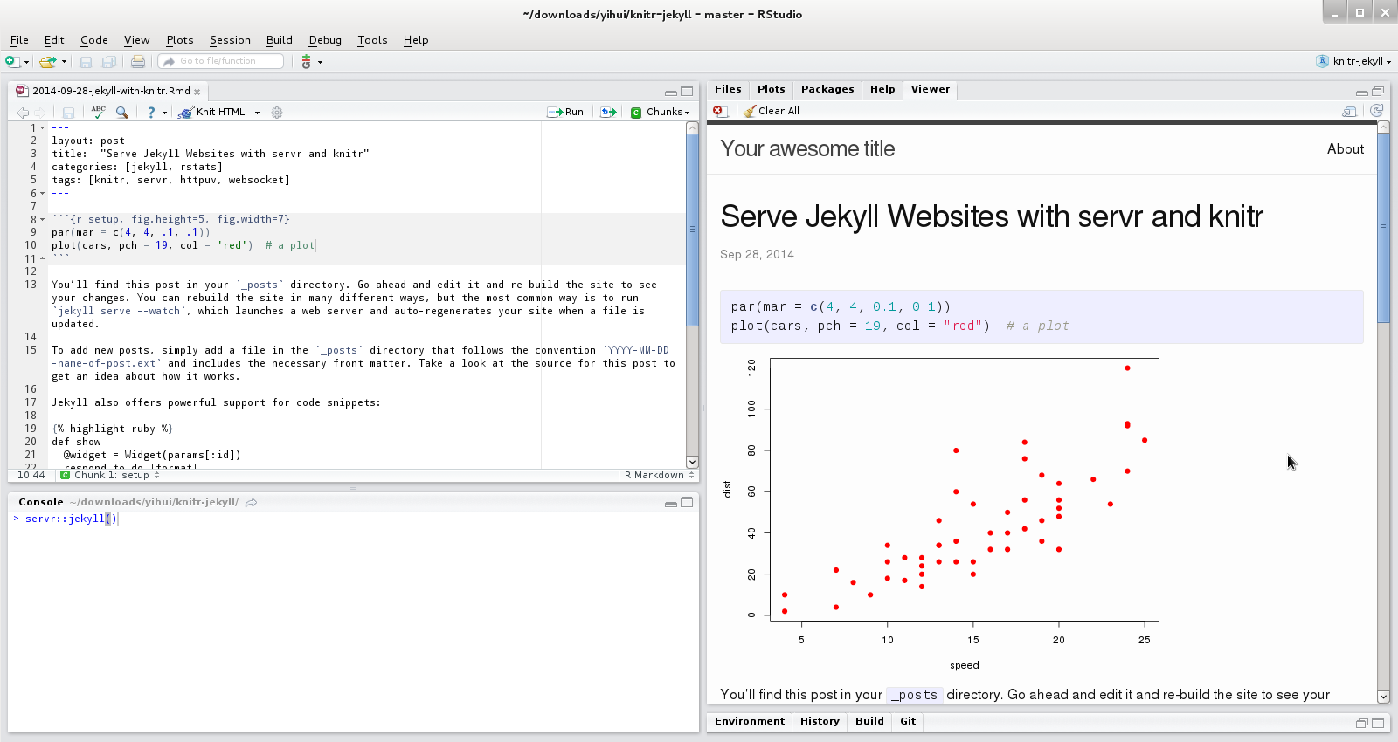Image resolution: width=1398 pixels, height=742 pixels.
Task: Click the Clear All button in Viewer
Action: click(772, 111)
